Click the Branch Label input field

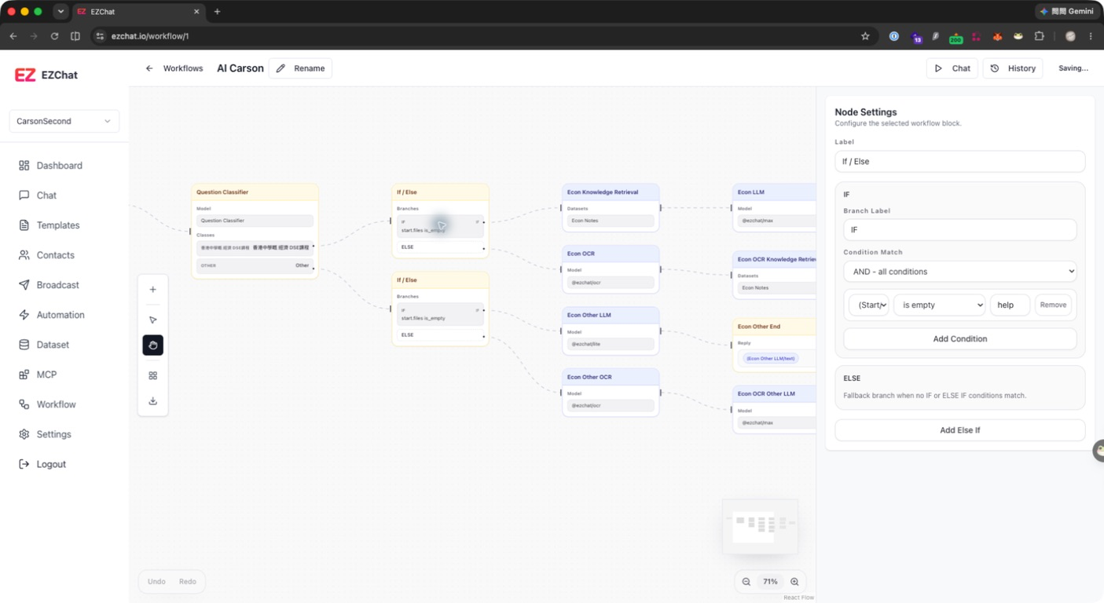[959, 230]
